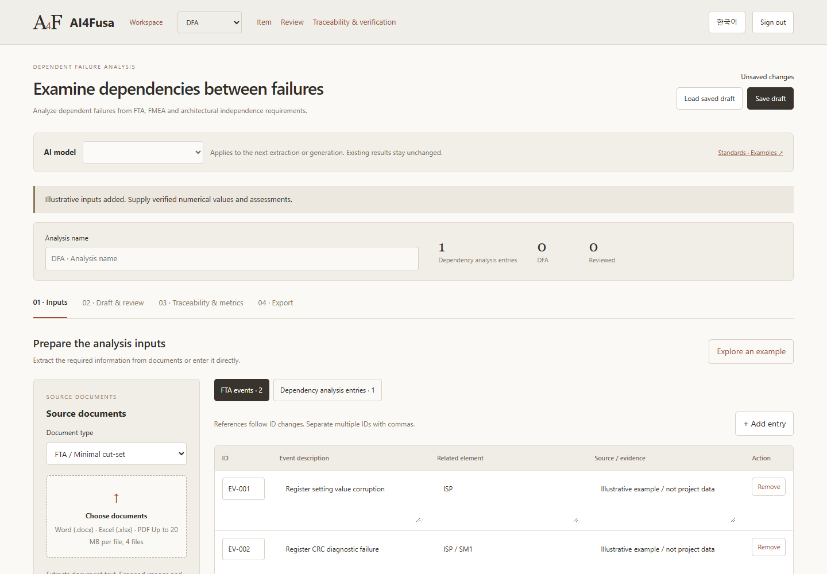Image resolution: width=827 pixels, height=574 pixels.
Task: Open the AI model dropdown
Action: pyautogui.click(x=143, y=152)
